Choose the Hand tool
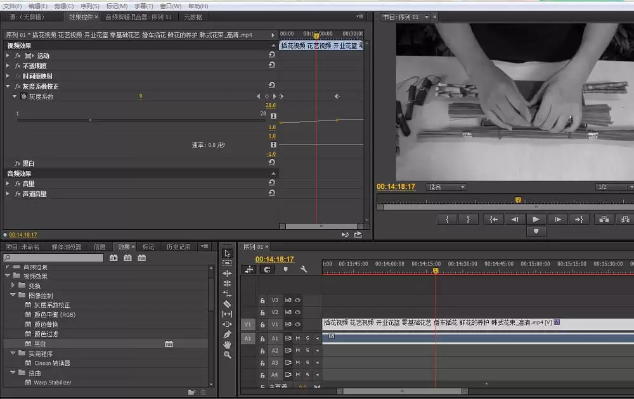634x399 pixels. click(x=228, y=345)
